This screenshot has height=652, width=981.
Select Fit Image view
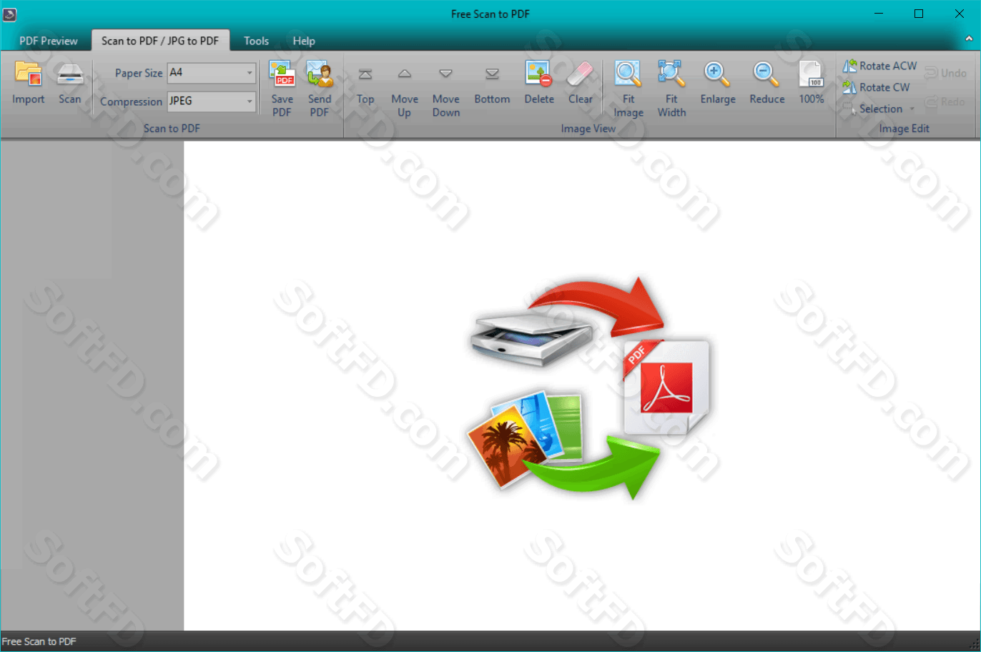tap(628, 74)
